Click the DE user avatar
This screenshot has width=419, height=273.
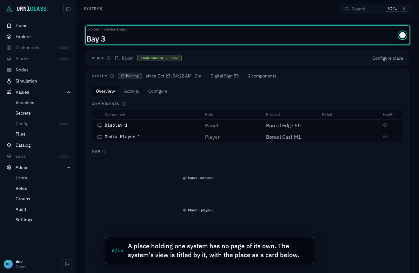[x=8, y=264]
